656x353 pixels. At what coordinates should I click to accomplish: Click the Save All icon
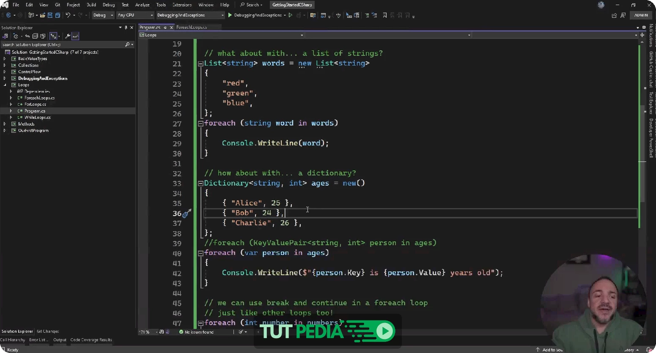58,15
